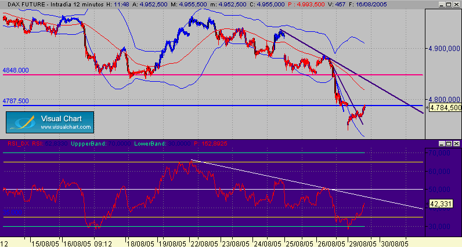462x247 pixels.
Task: Click the F: 16/08/2005 date in header
Action: (x=367, y=5)
